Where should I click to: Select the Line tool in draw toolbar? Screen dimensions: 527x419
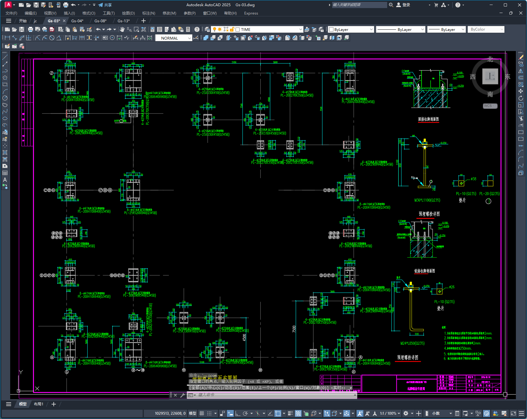coord(5,57)
